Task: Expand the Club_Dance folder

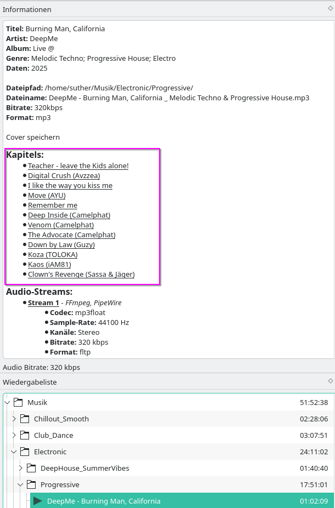Action: tap(14, 435)
